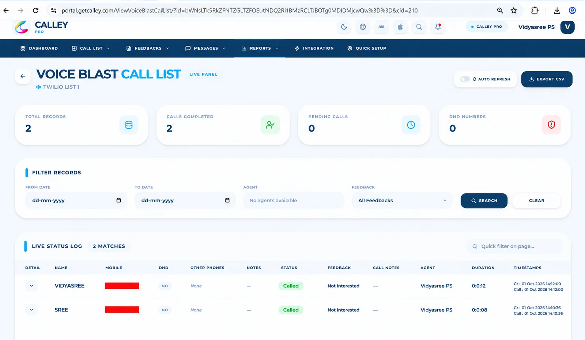Open the To Date calendar picker icon
Viewport: 585px width, 340px height.
(227, 200)
